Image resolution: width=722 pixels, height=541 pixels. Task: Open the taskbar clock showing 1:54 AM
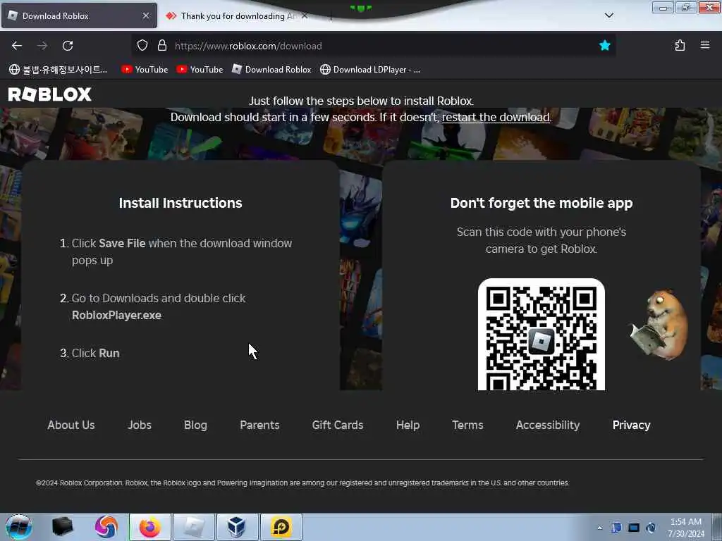(686, 528)
